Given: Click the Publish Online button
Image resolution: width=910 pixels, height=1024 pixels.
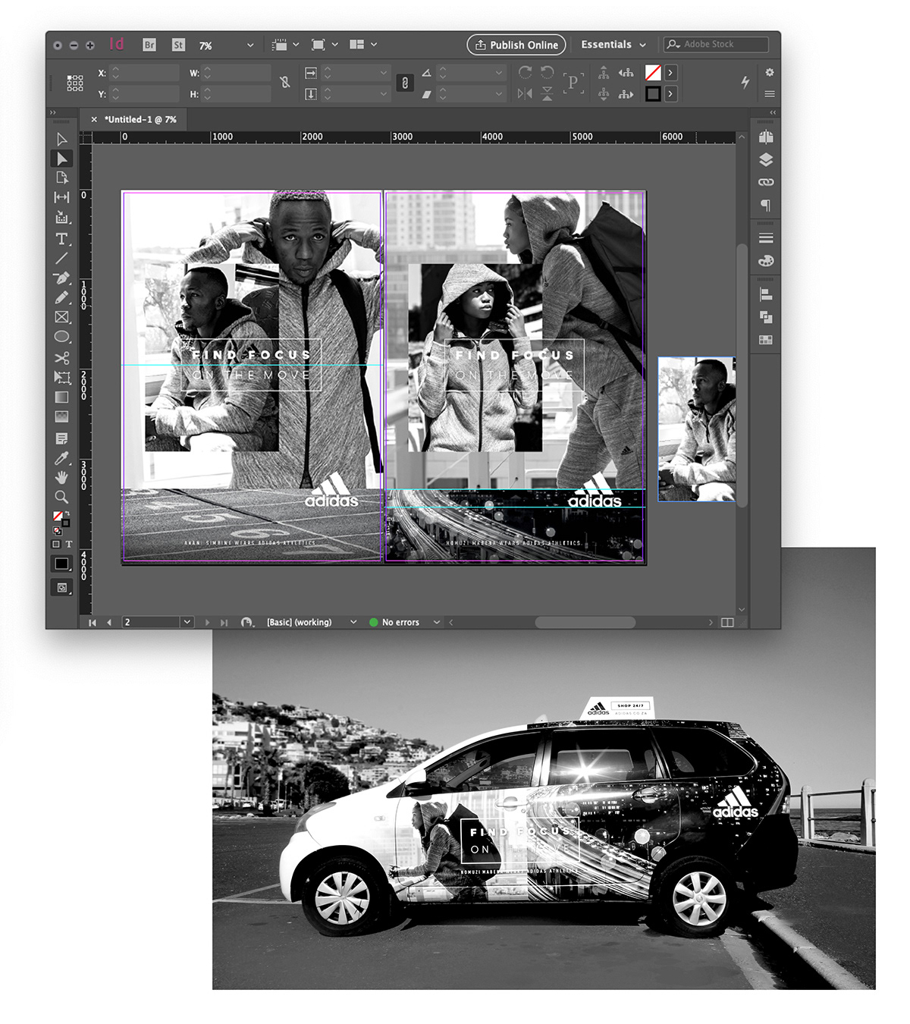Looking at the screenshot, I should click(x=516, y=45).
